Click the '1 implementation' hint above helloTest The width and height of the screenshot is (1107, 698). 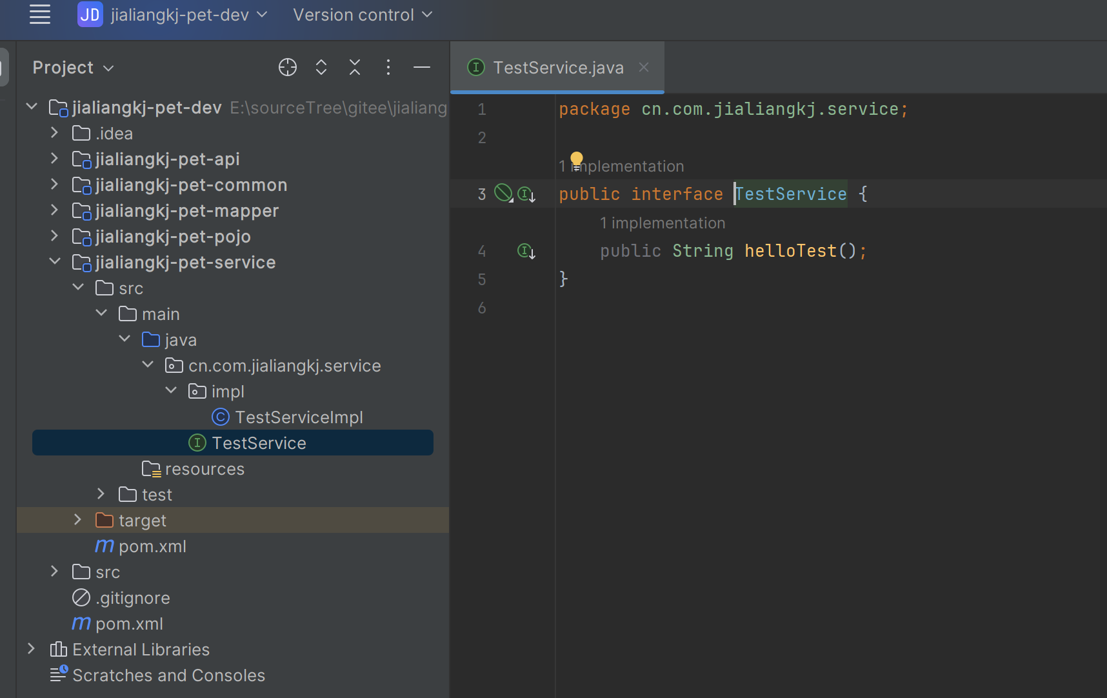pos(663,223)
